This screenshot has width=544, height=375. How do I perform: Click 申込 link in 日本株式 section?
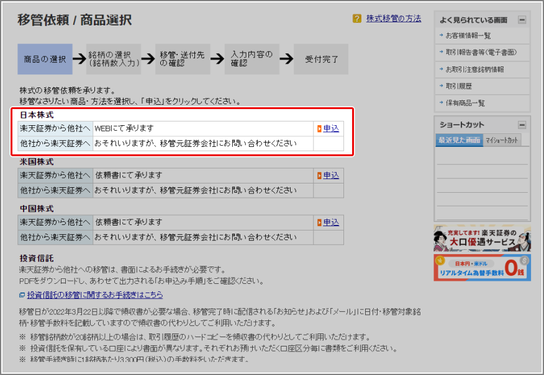[x=331, y=128]
